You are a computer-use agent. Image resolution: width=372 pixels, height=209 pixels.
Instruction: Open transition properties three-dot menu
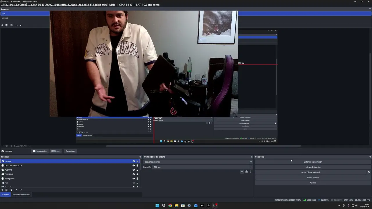click(251, 172)
